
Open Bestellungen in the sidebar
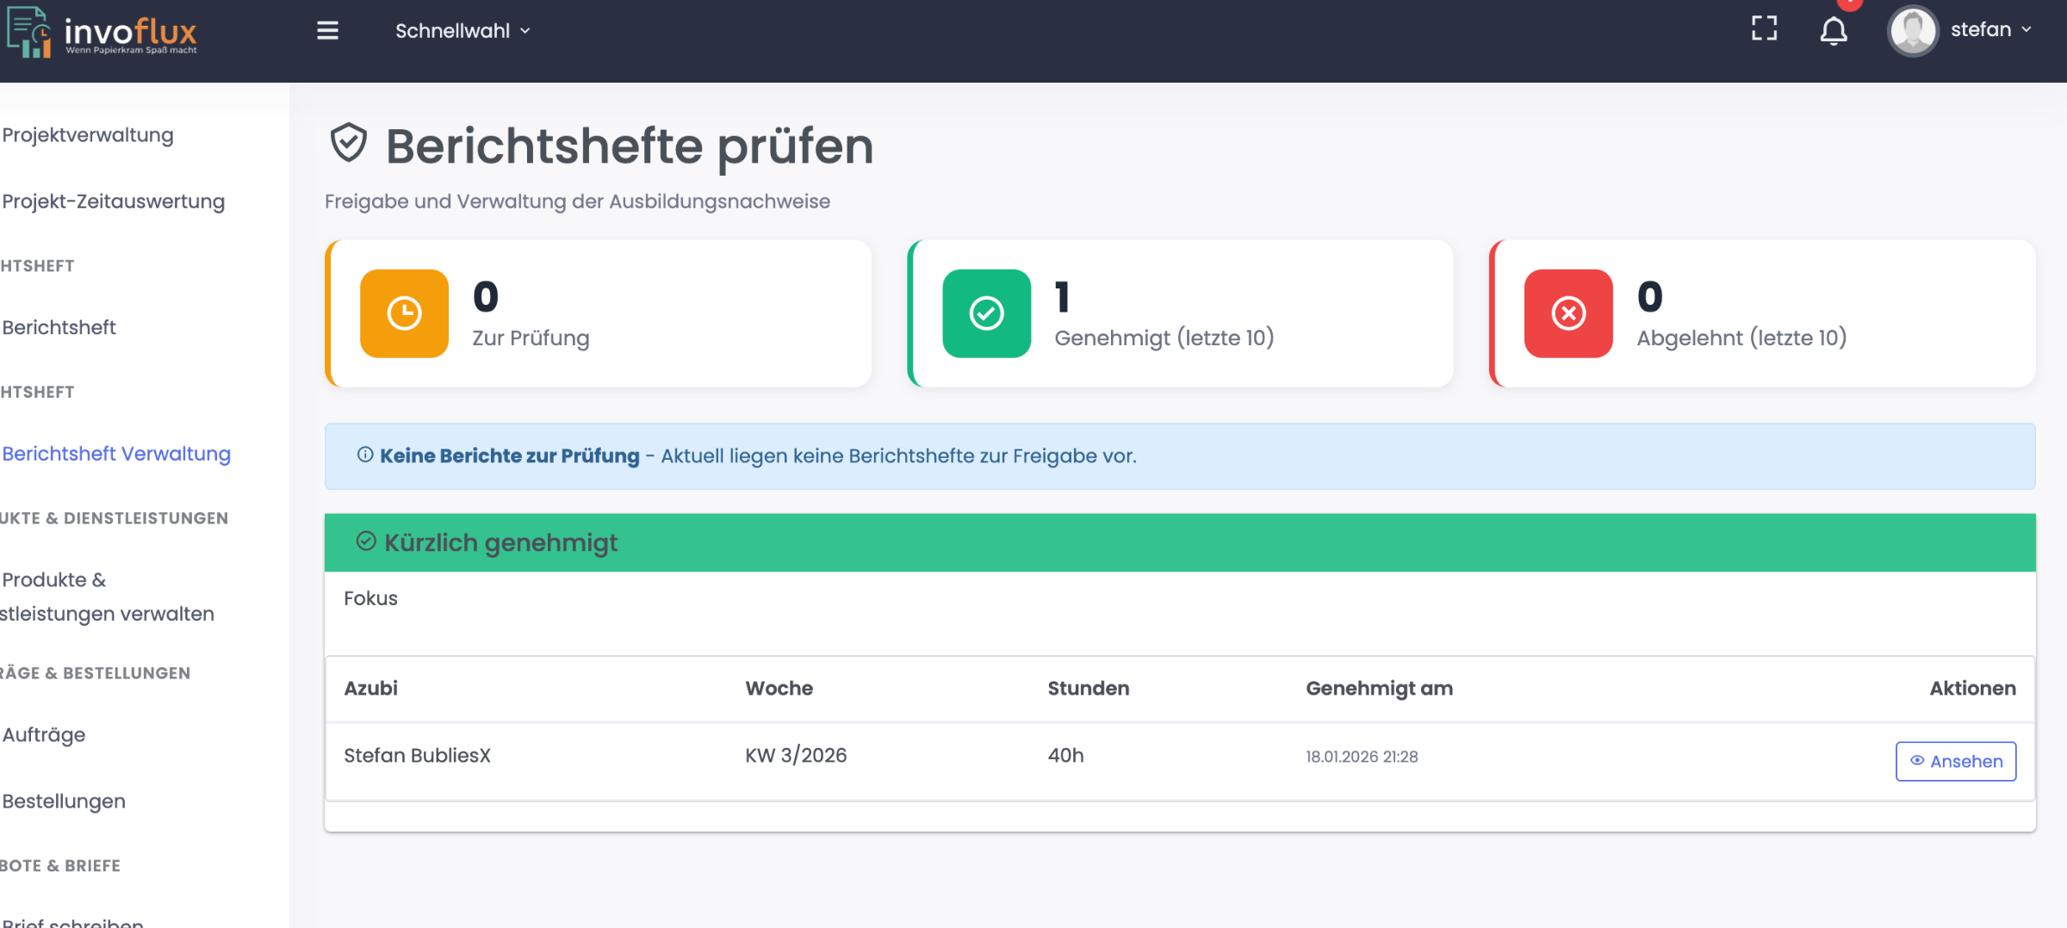pyautogui.click(x=64, y=801)
